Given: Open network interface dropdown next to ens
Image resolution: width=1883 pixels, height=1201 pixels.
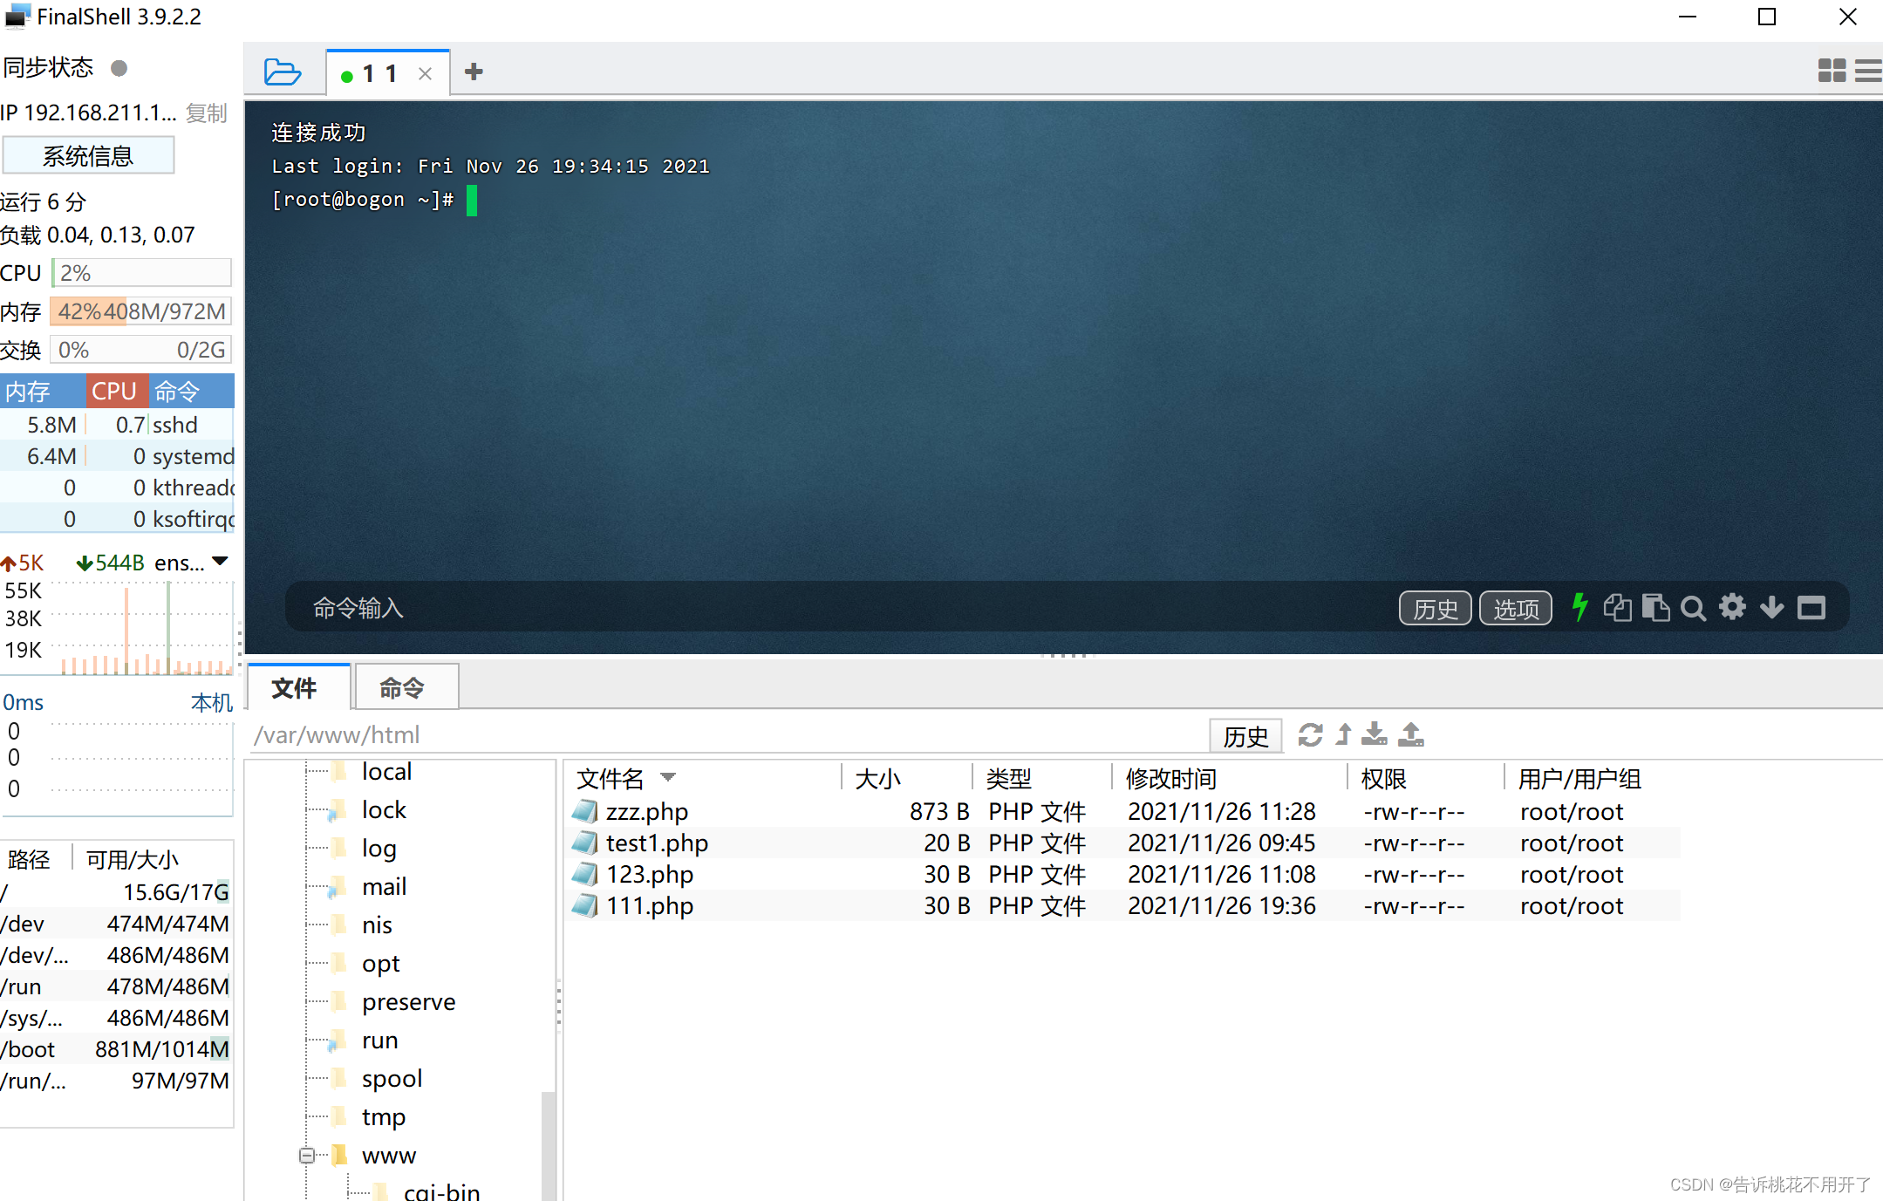Looking at the screenshot, I should pos(220,562).
